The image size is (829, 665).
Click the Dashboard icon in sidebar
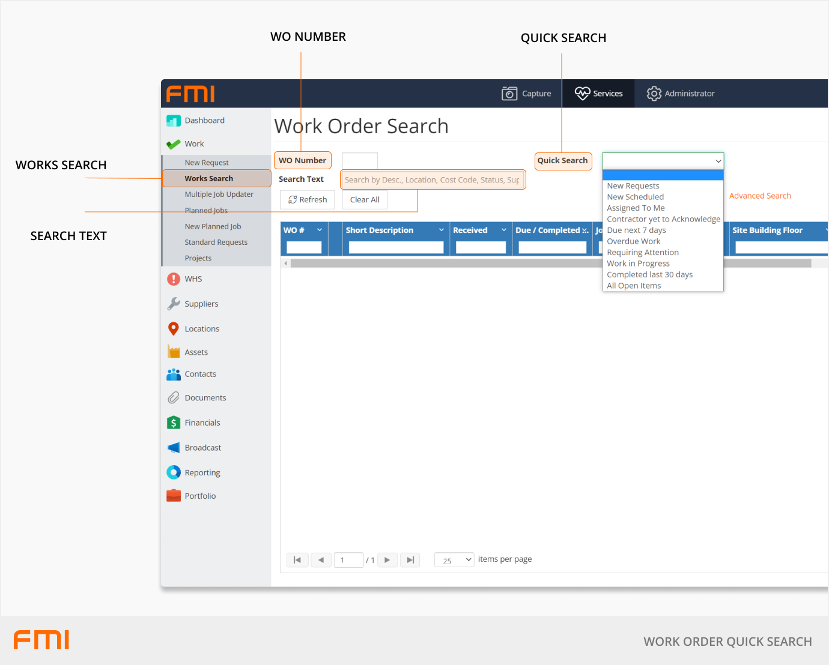tap(174, 121)
